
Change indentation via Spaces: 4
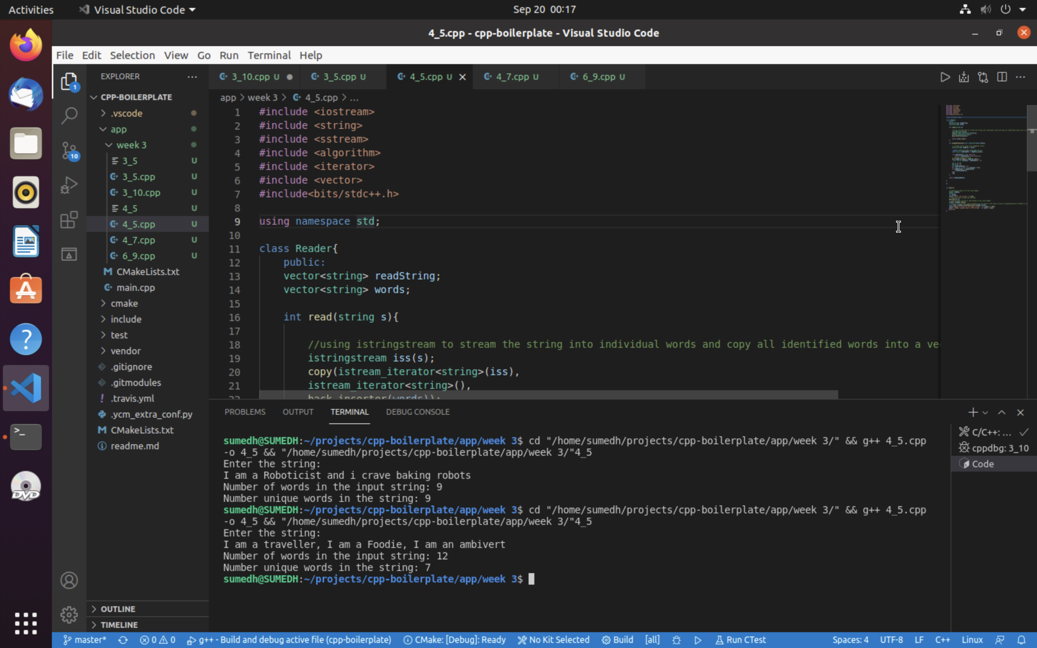click(x=850, y=640)
